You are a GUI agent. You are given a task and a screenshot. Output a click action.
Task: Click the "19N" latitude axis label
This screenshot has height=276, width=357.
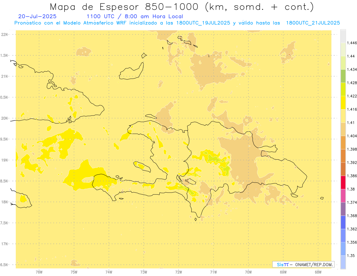(5, 160)
